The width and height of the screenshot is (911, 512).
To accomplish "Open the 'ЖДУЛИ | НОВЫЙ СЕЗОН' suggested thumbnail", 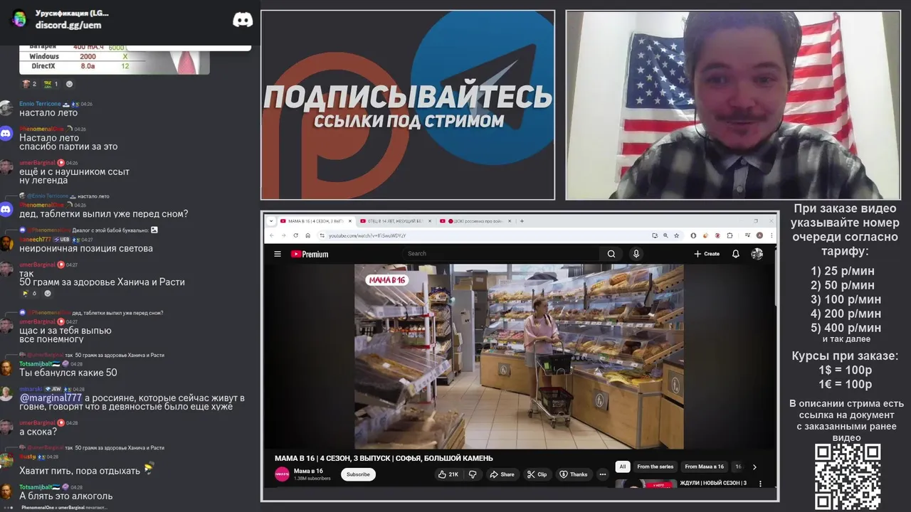I will pos(646,484).
